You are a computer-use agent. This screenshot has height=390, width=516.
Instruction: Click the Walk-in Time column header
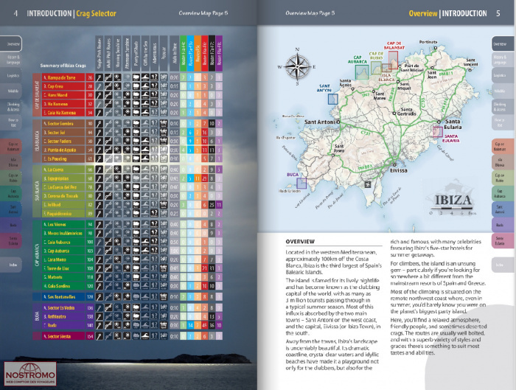click(174, 54)
